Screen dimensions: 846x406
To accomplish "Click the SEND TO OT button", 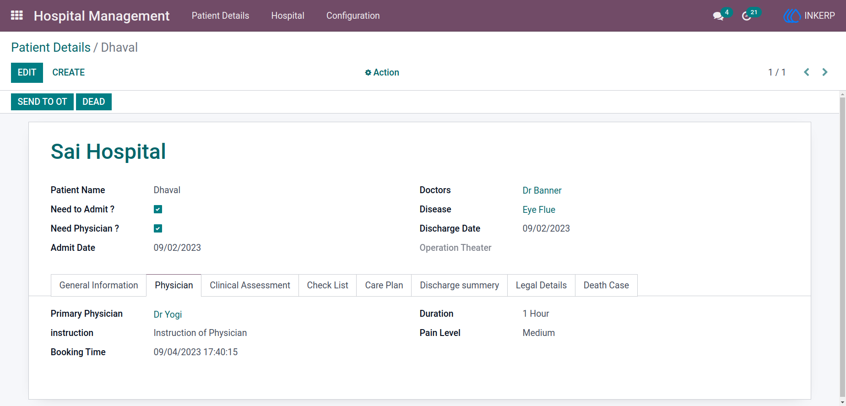I will (42, 102).
